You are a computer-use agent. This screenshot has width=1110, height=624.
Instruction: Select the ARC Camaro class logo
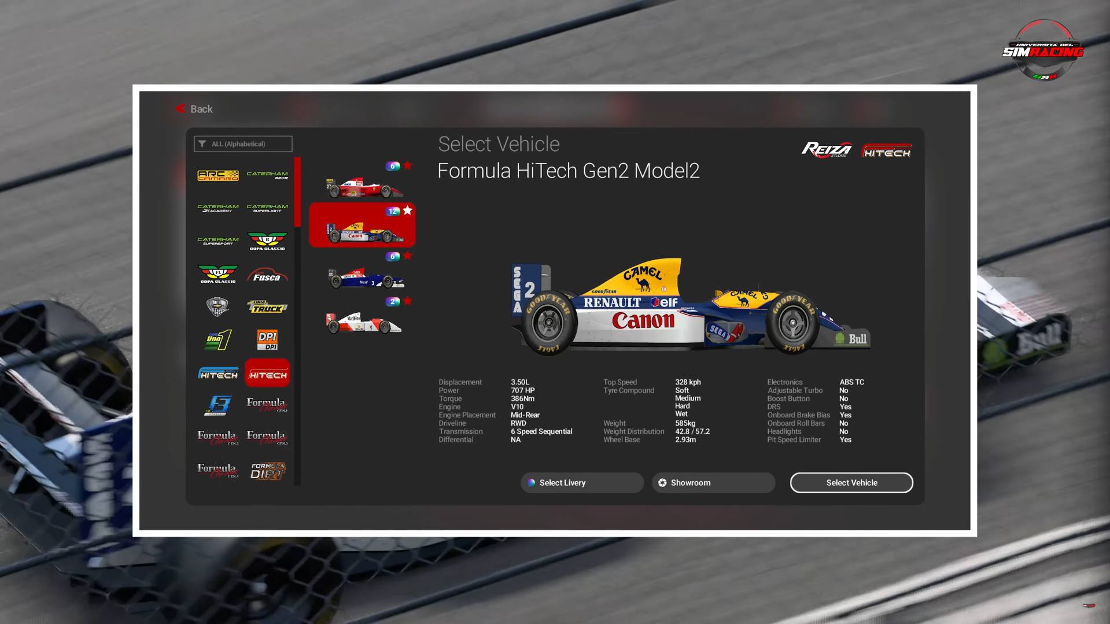[217, 175]
